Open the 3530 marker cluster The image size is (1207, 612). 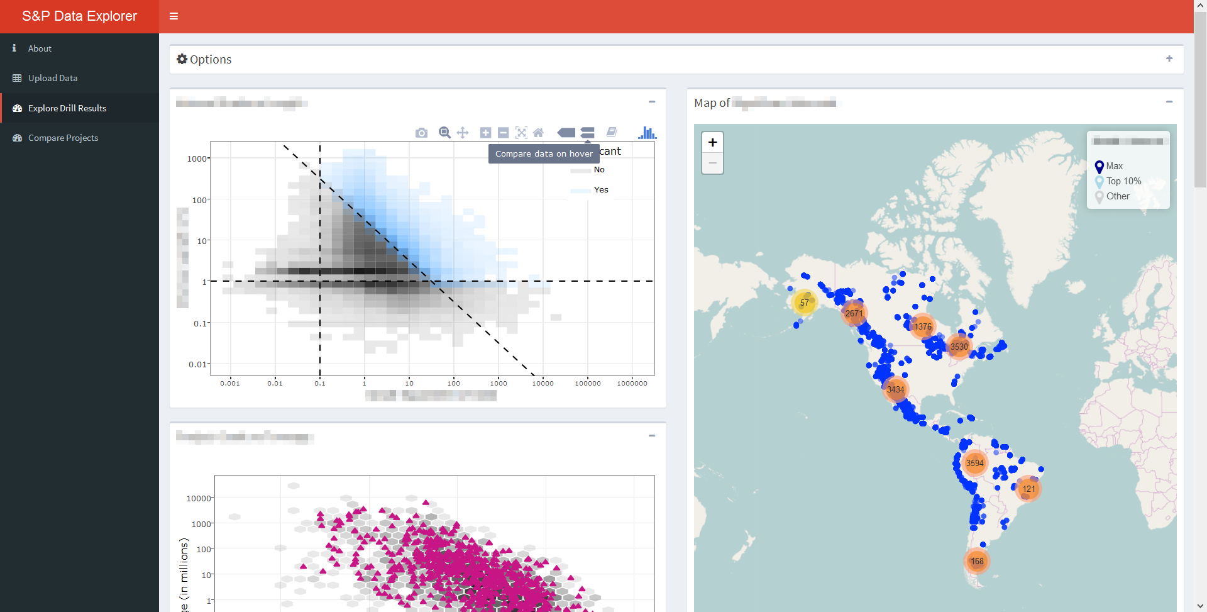click(959, 347)
